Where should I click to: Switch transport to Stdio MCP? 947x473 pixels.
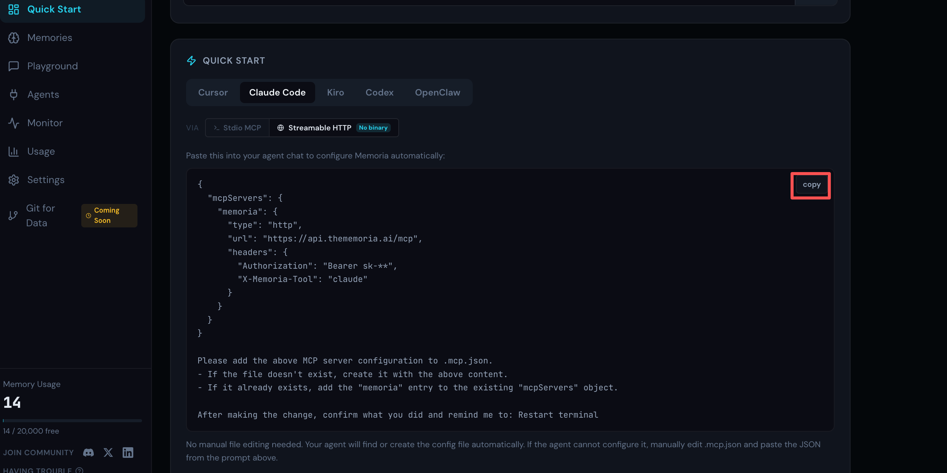pos(237,128)
